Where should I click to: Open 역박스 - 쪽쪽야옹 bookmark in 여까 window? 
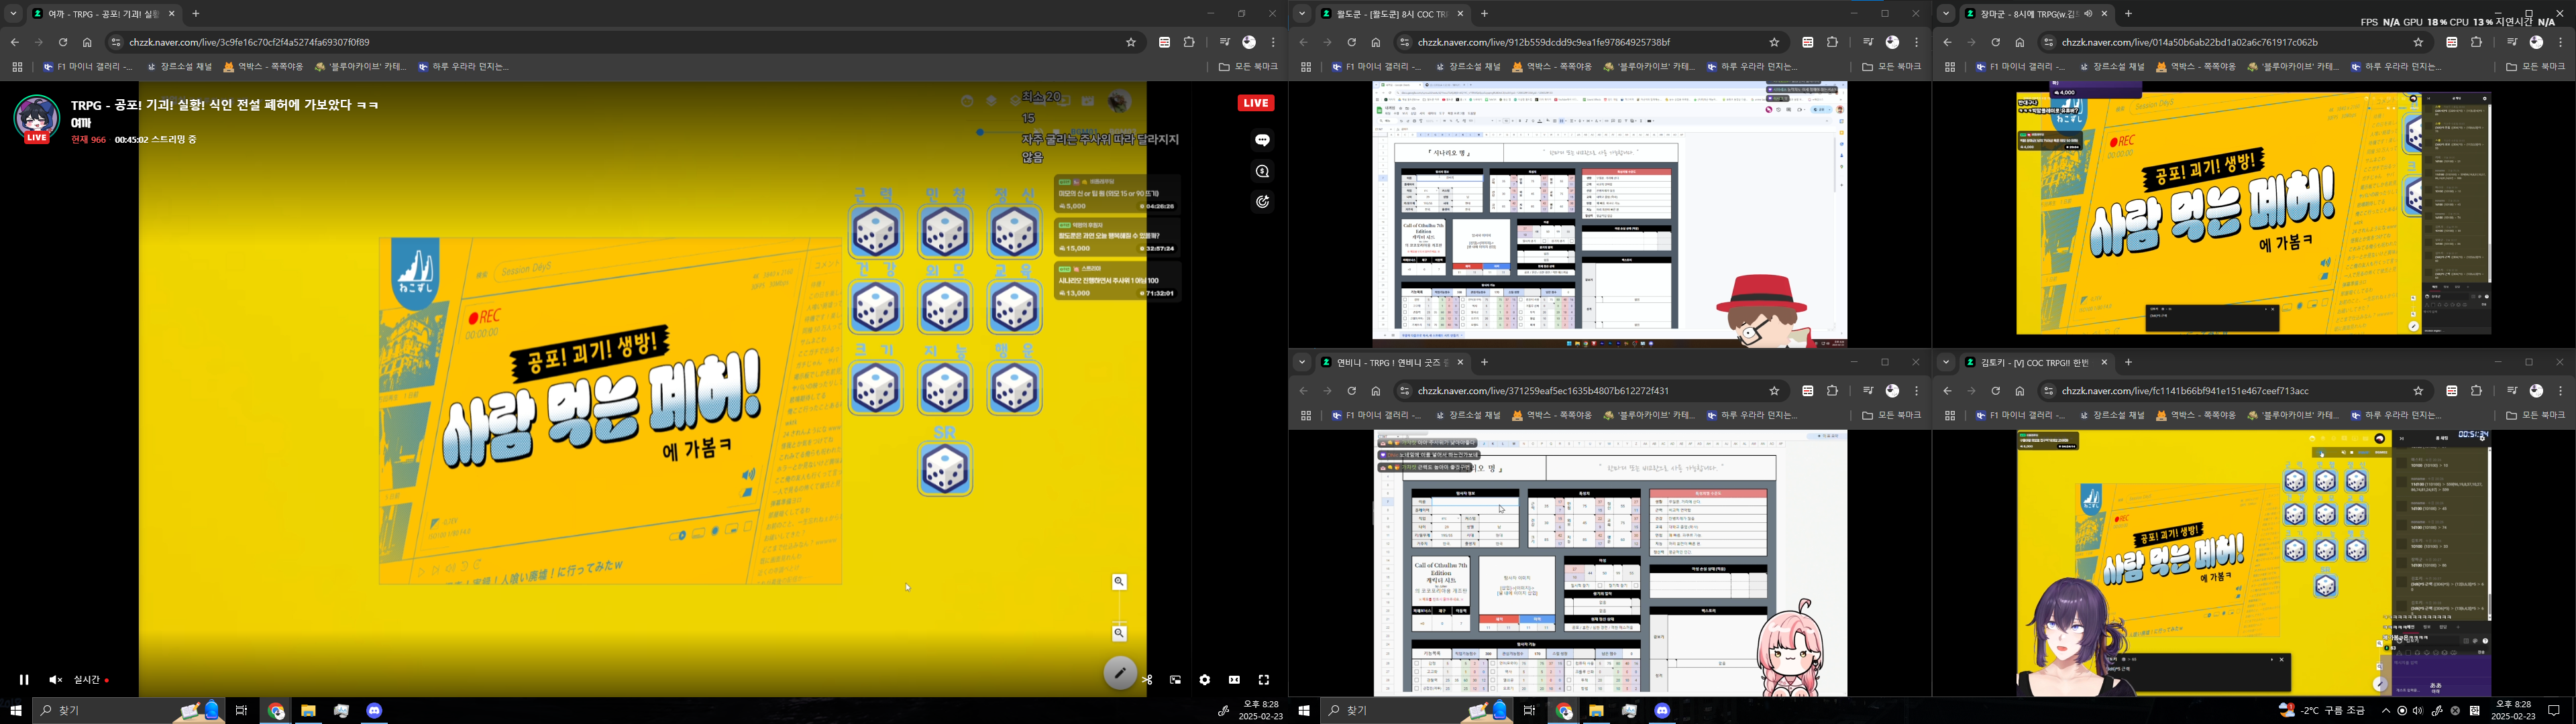tap(263, 67)
